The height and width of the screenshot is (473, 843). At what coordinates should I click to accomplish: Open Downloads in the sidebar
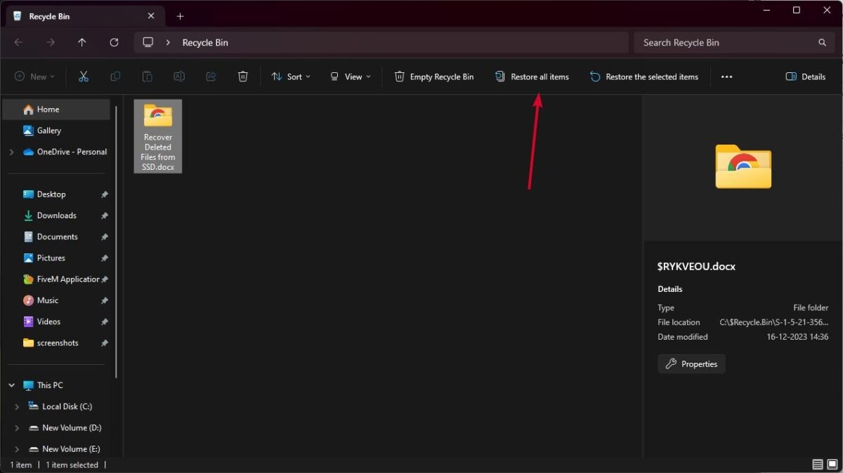[x=56, y=215]
